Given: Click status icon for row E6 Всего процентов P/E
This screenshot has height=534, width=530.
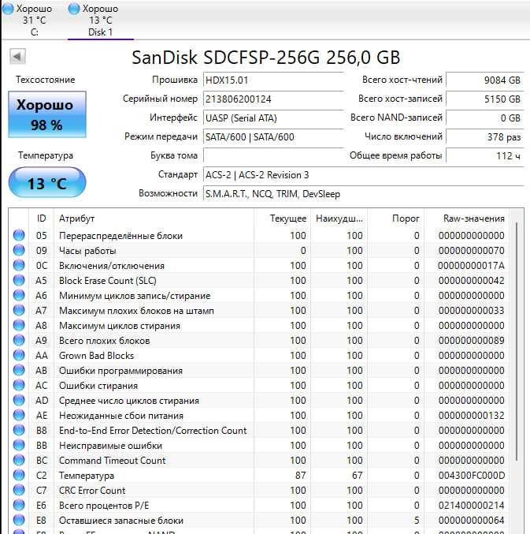Looking at the screenshot, I should click(x=19, y=505).
